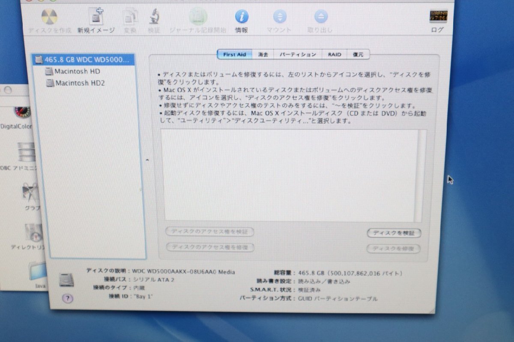514x342 pixels.
Task: Open the RAID tab
Action: [334, 55]
